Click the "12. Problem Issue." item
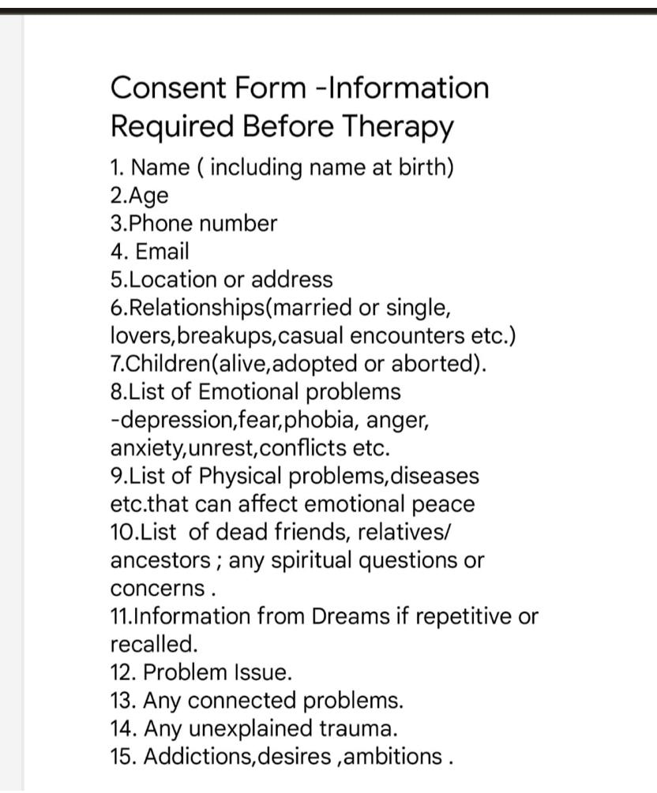 201,672
